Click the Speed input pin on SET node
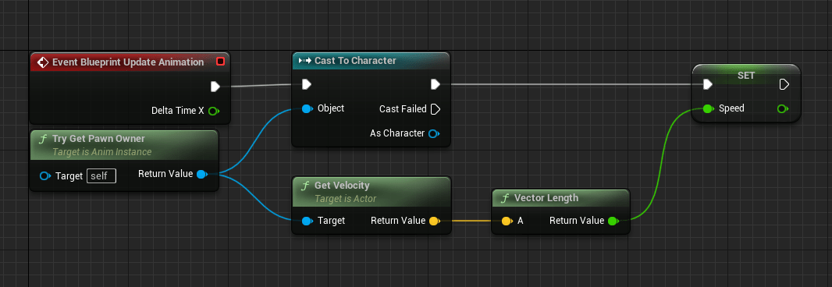 tap(708, 108)
